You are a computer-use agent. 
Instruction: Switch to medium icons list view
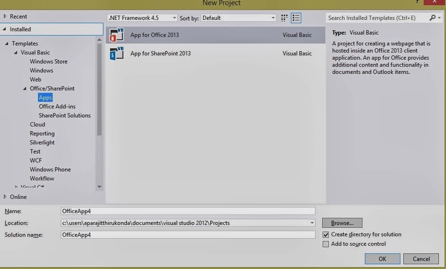click(x=296, y=18)
